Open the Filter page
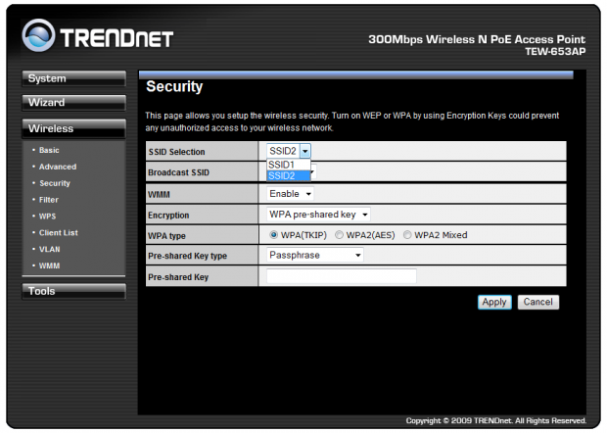Screen dimensions: 607x433 [48, 200]
